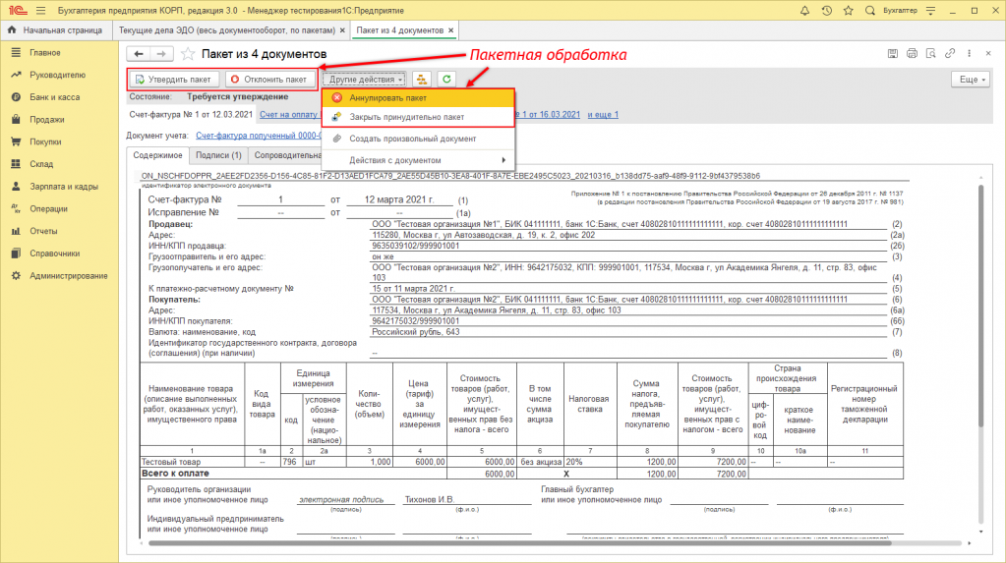Open favorites star icon in title bar

(x=849, y=10)
